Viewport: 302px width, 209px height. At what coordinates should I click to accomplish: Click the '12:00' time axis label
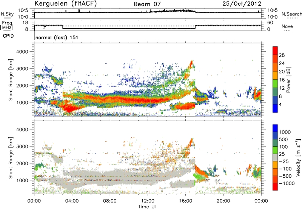[x=148, y=201]
